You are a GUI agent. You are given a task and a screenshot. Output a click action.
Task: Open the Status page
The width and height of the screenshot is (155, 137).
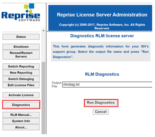click(21, 37)
